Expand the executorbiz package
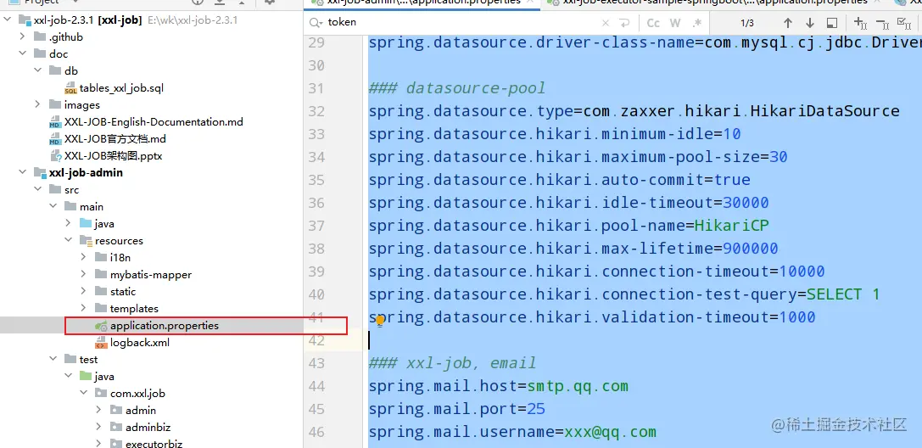This screenshot has width=922, height=448. (x=98, y=444)
